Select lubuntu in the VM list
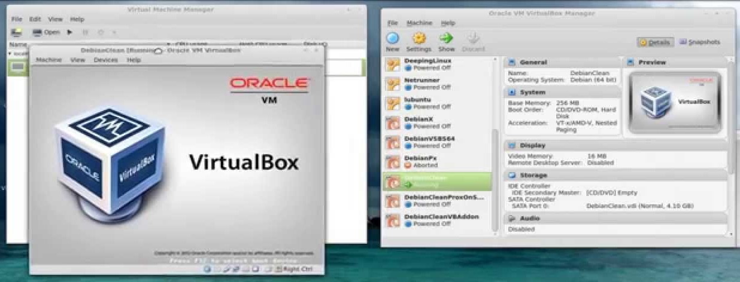Screen dimensions: 740x282 click(436, 103)
